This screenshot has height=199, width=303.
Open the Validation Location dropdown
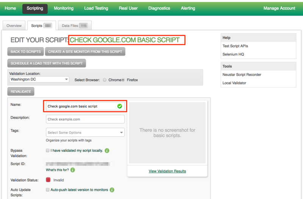39,79
